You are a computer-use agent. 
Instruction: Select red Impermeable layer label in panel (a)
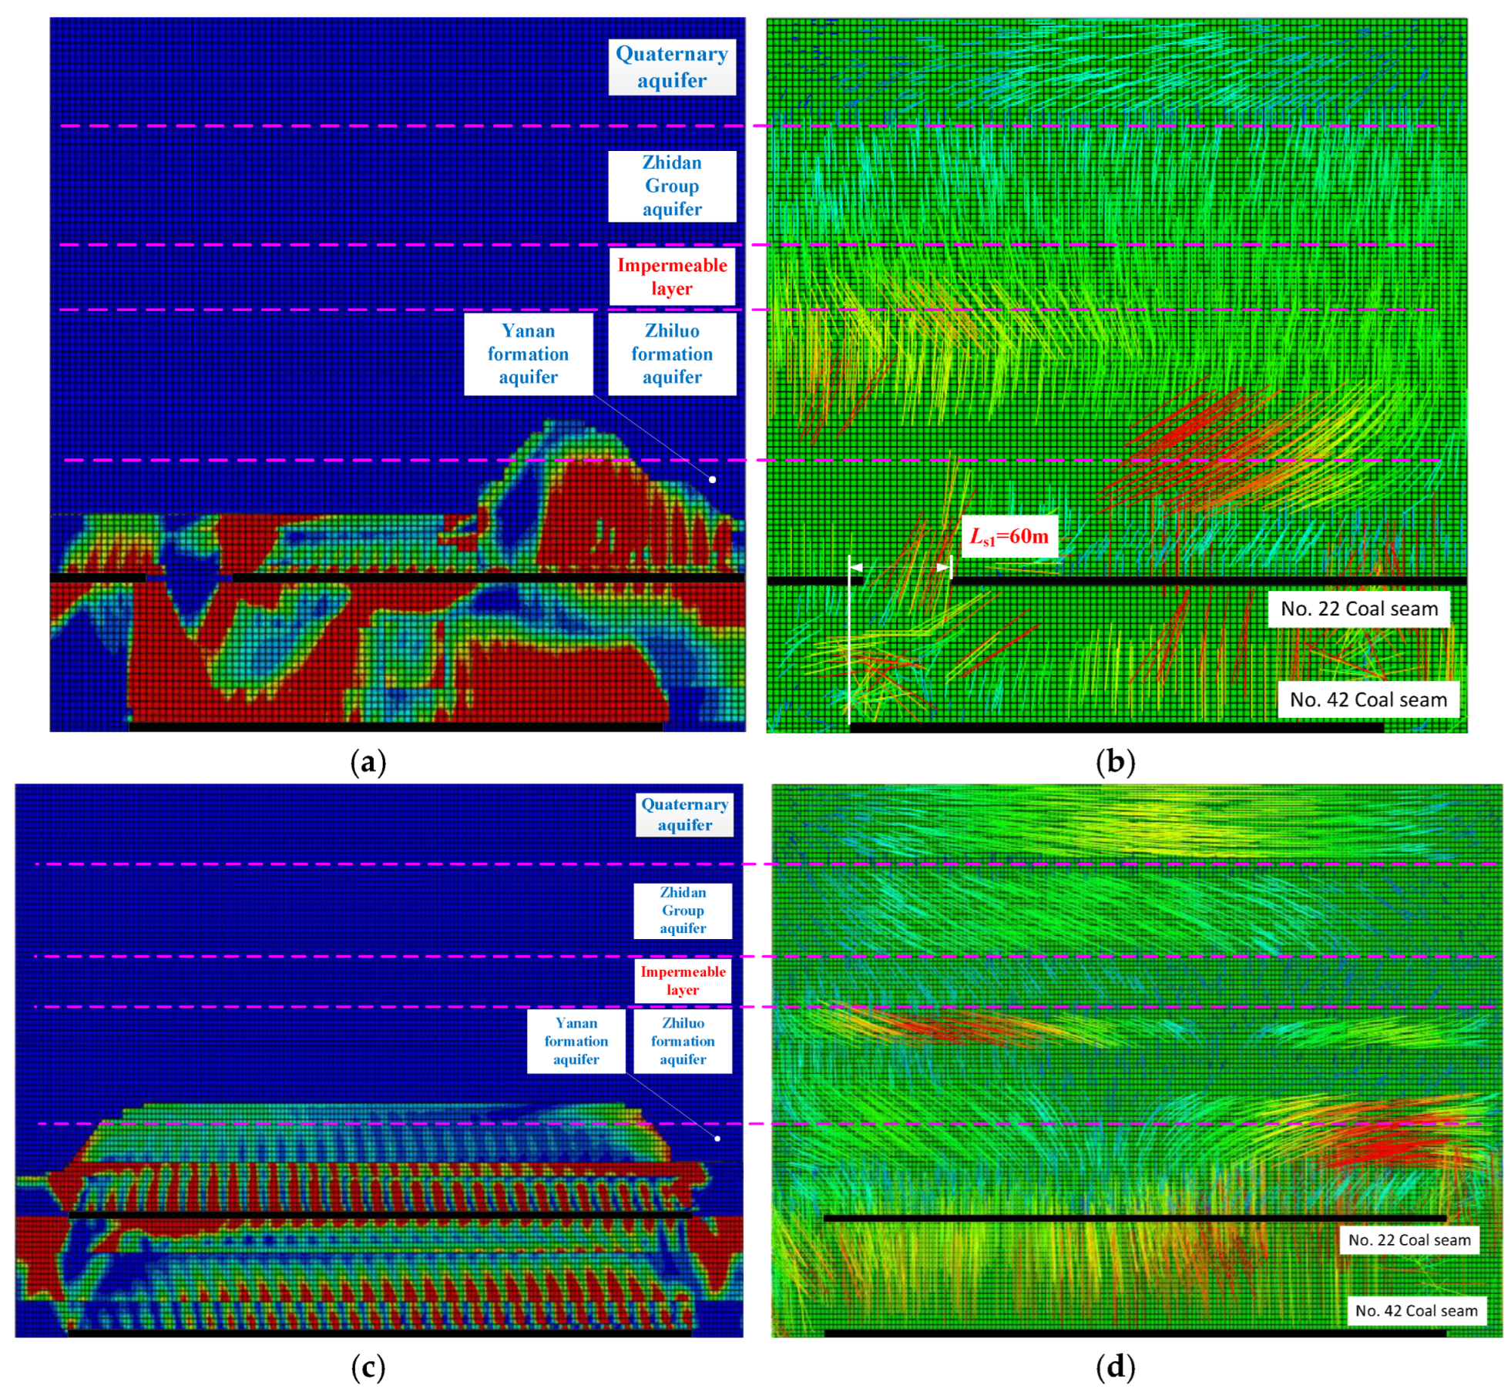pyautogui.click(x=671, y=277)
